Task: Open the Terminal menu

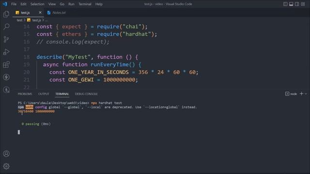Action: [85, 4]
